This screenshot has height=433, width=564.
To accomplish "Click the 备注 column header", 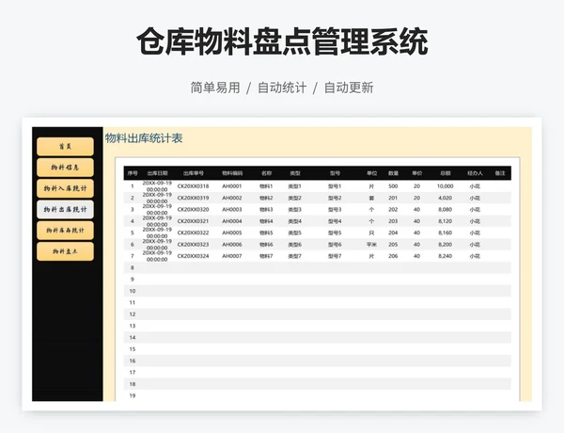I will (500, 173).
